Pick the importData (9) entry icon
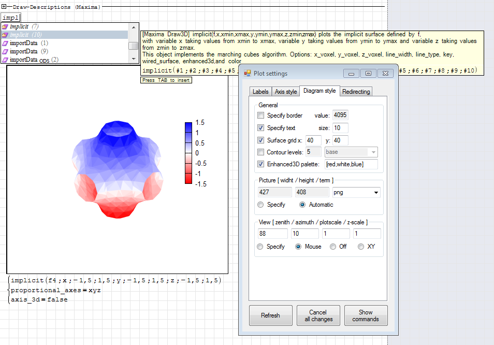Screen dimensions: 494x345 (x=5, y=51)
